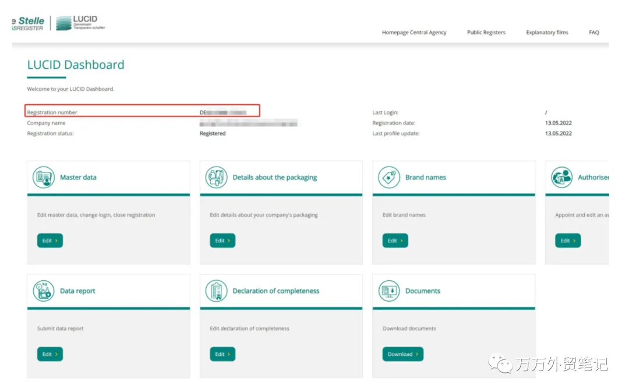
Task: Click the Last profile update date value
Action: pyautogui.click(x=559, y=133)
